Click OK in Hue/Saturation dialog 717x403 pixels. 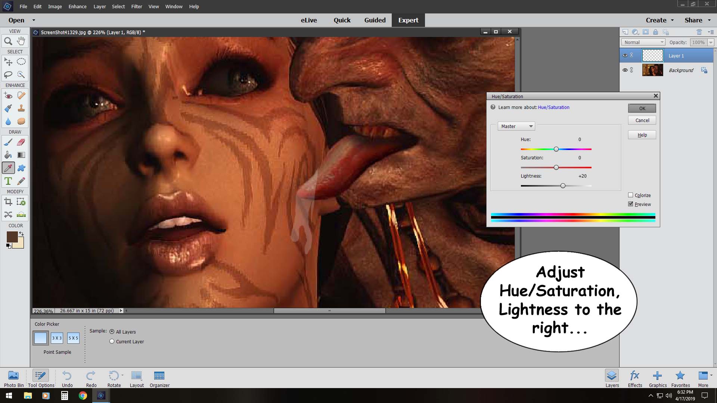click(x=642, y=108)
